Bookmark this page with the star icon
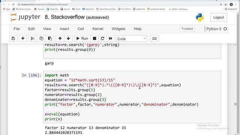 [226, 4]
